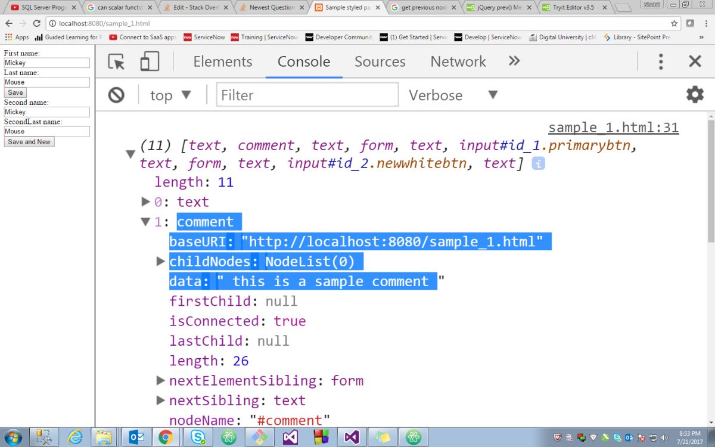The height and width of the screenshot is (447, 715).
Task: Open the 'Guided Learning for F' bookmark
Action: pyautogui.click(x=69, y=37)
